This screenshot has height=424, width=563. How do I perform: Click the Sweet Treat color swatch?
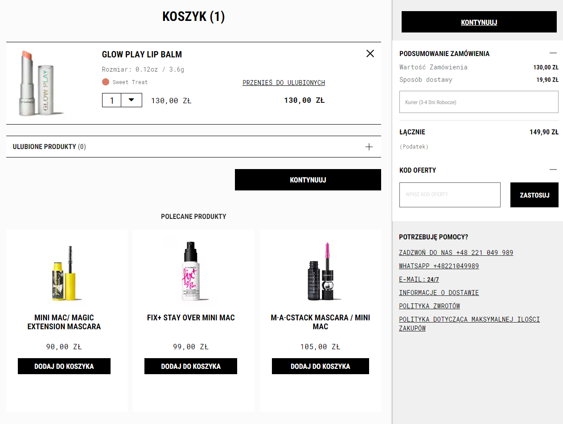point(106,82)
